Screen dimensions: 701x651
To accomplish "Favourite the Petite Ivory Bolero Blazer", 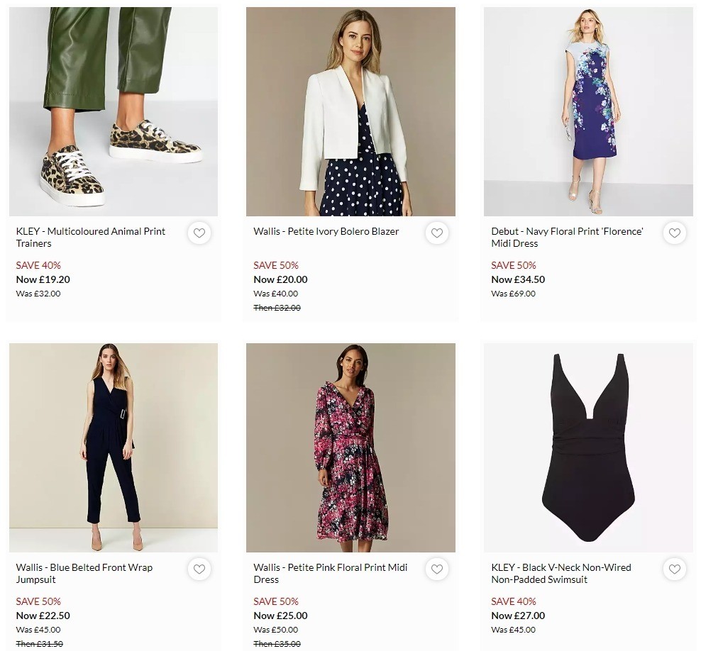I will click(437, 233).
